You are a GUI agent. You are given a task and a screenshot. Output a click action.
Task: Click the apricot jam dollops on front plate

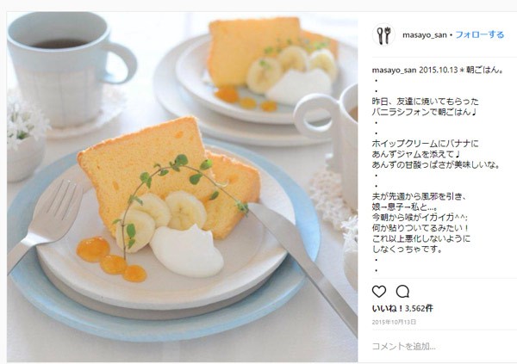tap(111, 259)
